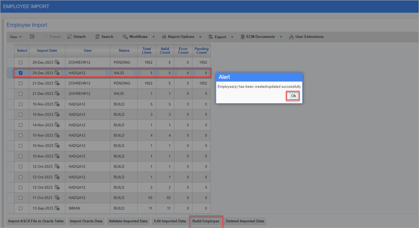
Task: Click the User column header
Action: (88, 50)
